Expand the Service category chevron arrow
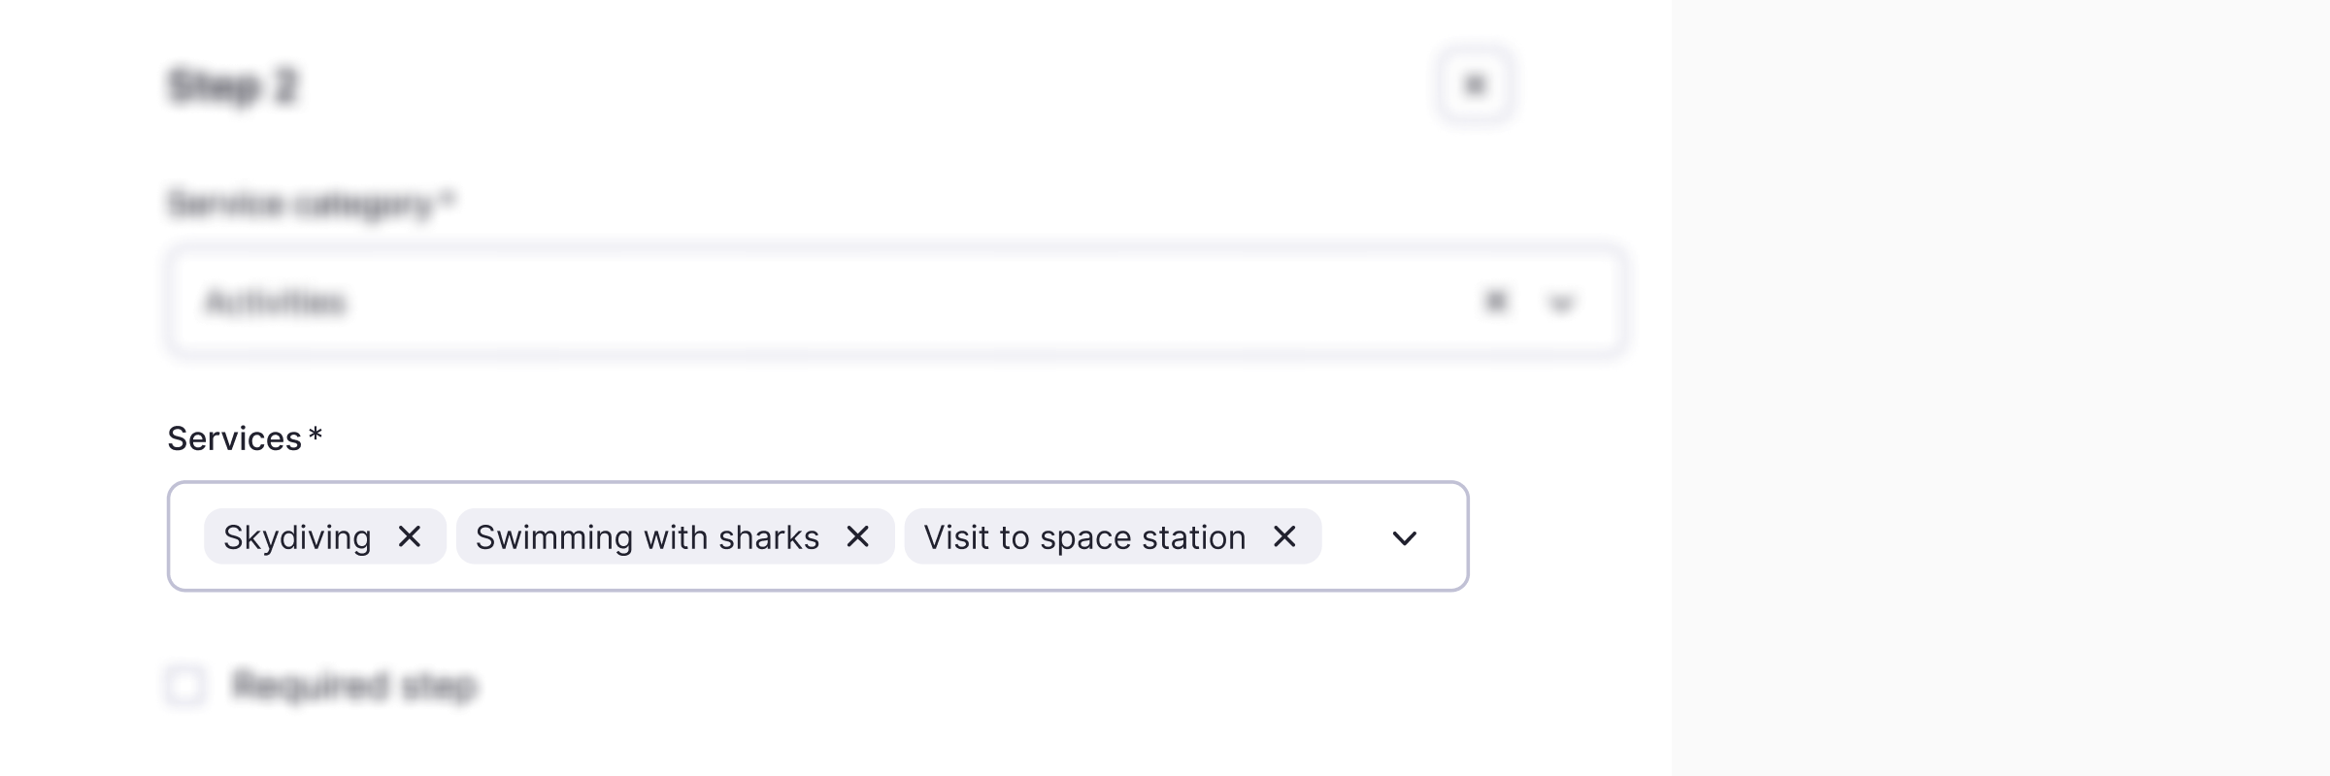Viewport: 2330px width, 776px height. pyautogui.click(x=1560, y=304)
